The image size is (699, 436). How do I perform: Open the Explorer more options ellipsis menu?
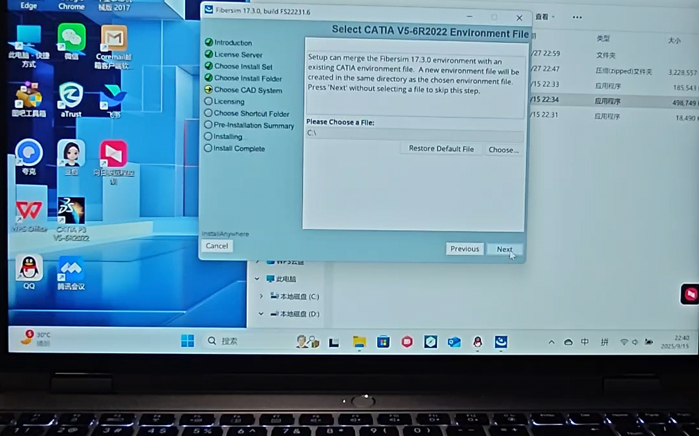coord(577,17)
